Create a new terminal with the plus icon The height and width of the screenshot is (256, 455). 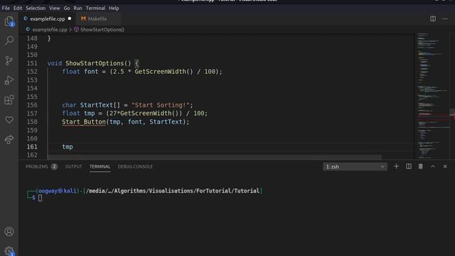click(396, 166)
